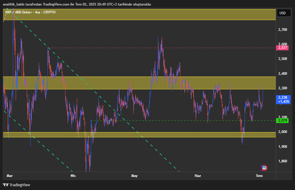This screenshot has height=190, width=295.
Task: Click the 2,700 price axis label
Action: pos(283,29)
